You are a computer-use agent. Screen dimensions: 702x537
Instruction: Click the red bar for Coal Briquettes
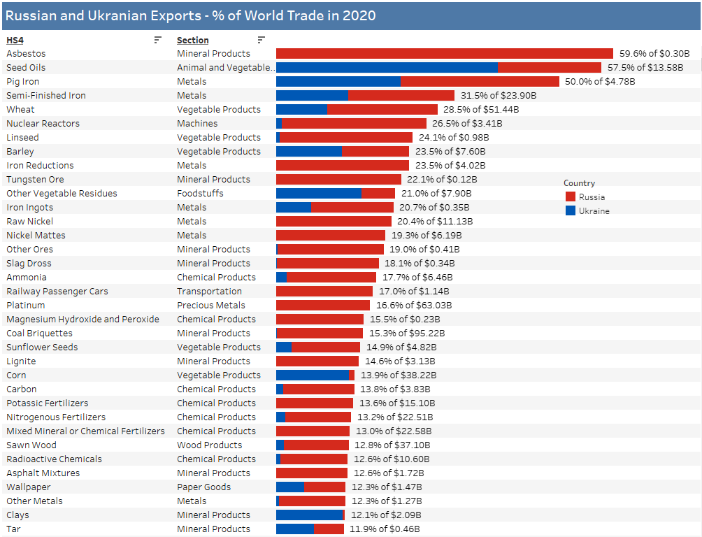pyautogui.click(x=320, y=333)
